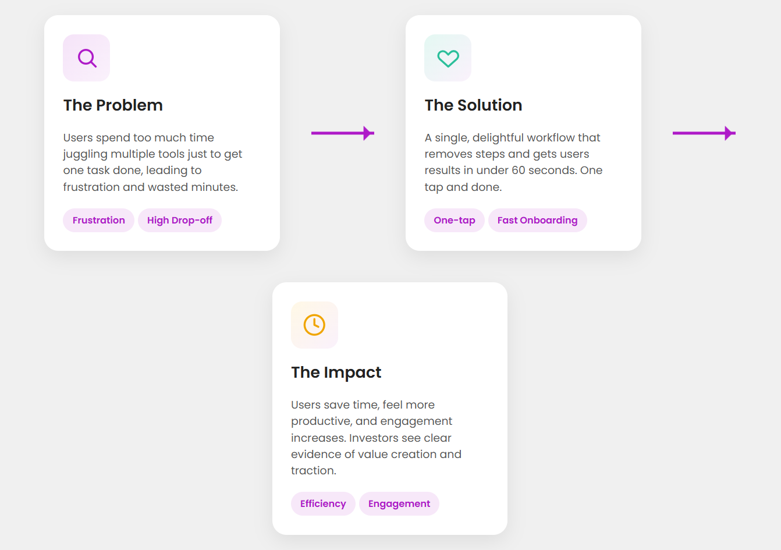Viewport: 781px width, 550px height.
Task: Click the Solution description paragraph
Action: [513, 162]
